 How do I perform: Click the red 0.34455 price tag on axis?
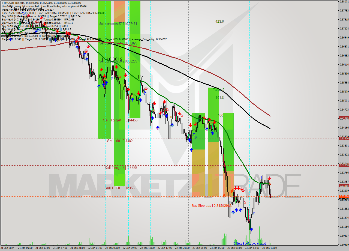pos(344,118)
